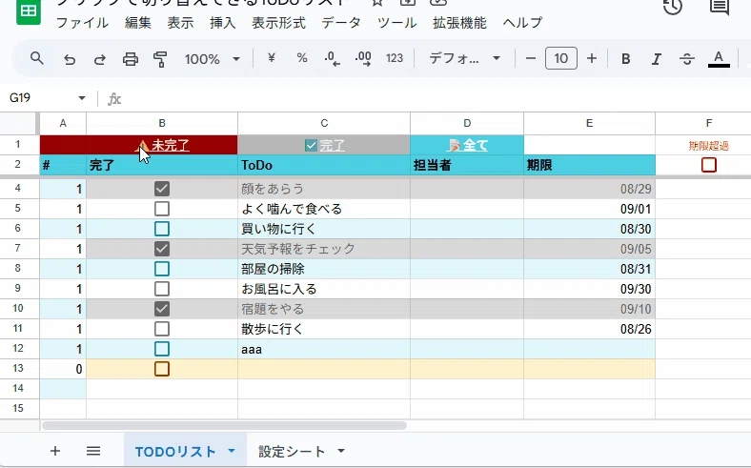Decrease decimal places
This screenshot has height=468, width=751.
[332, 59]
